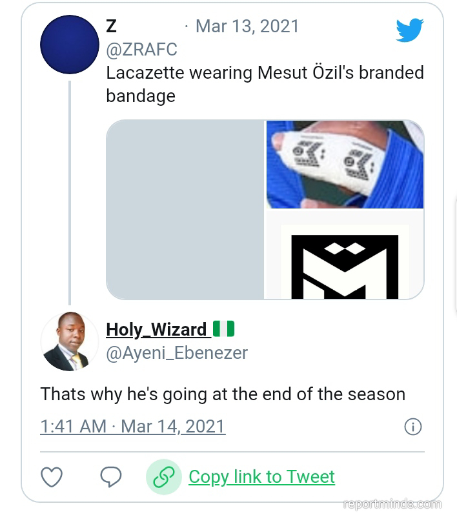
Task: Click the green chain link icon
Action: (x=163, y=477)
